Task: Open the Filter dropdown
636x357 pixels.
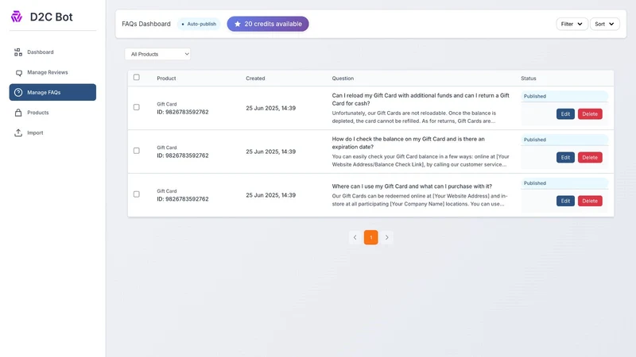Action: (572, 24)
